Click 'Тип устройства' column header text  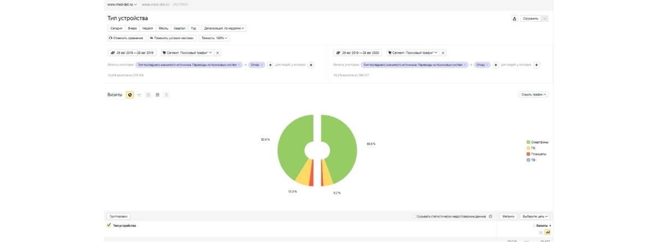point(125,226)
